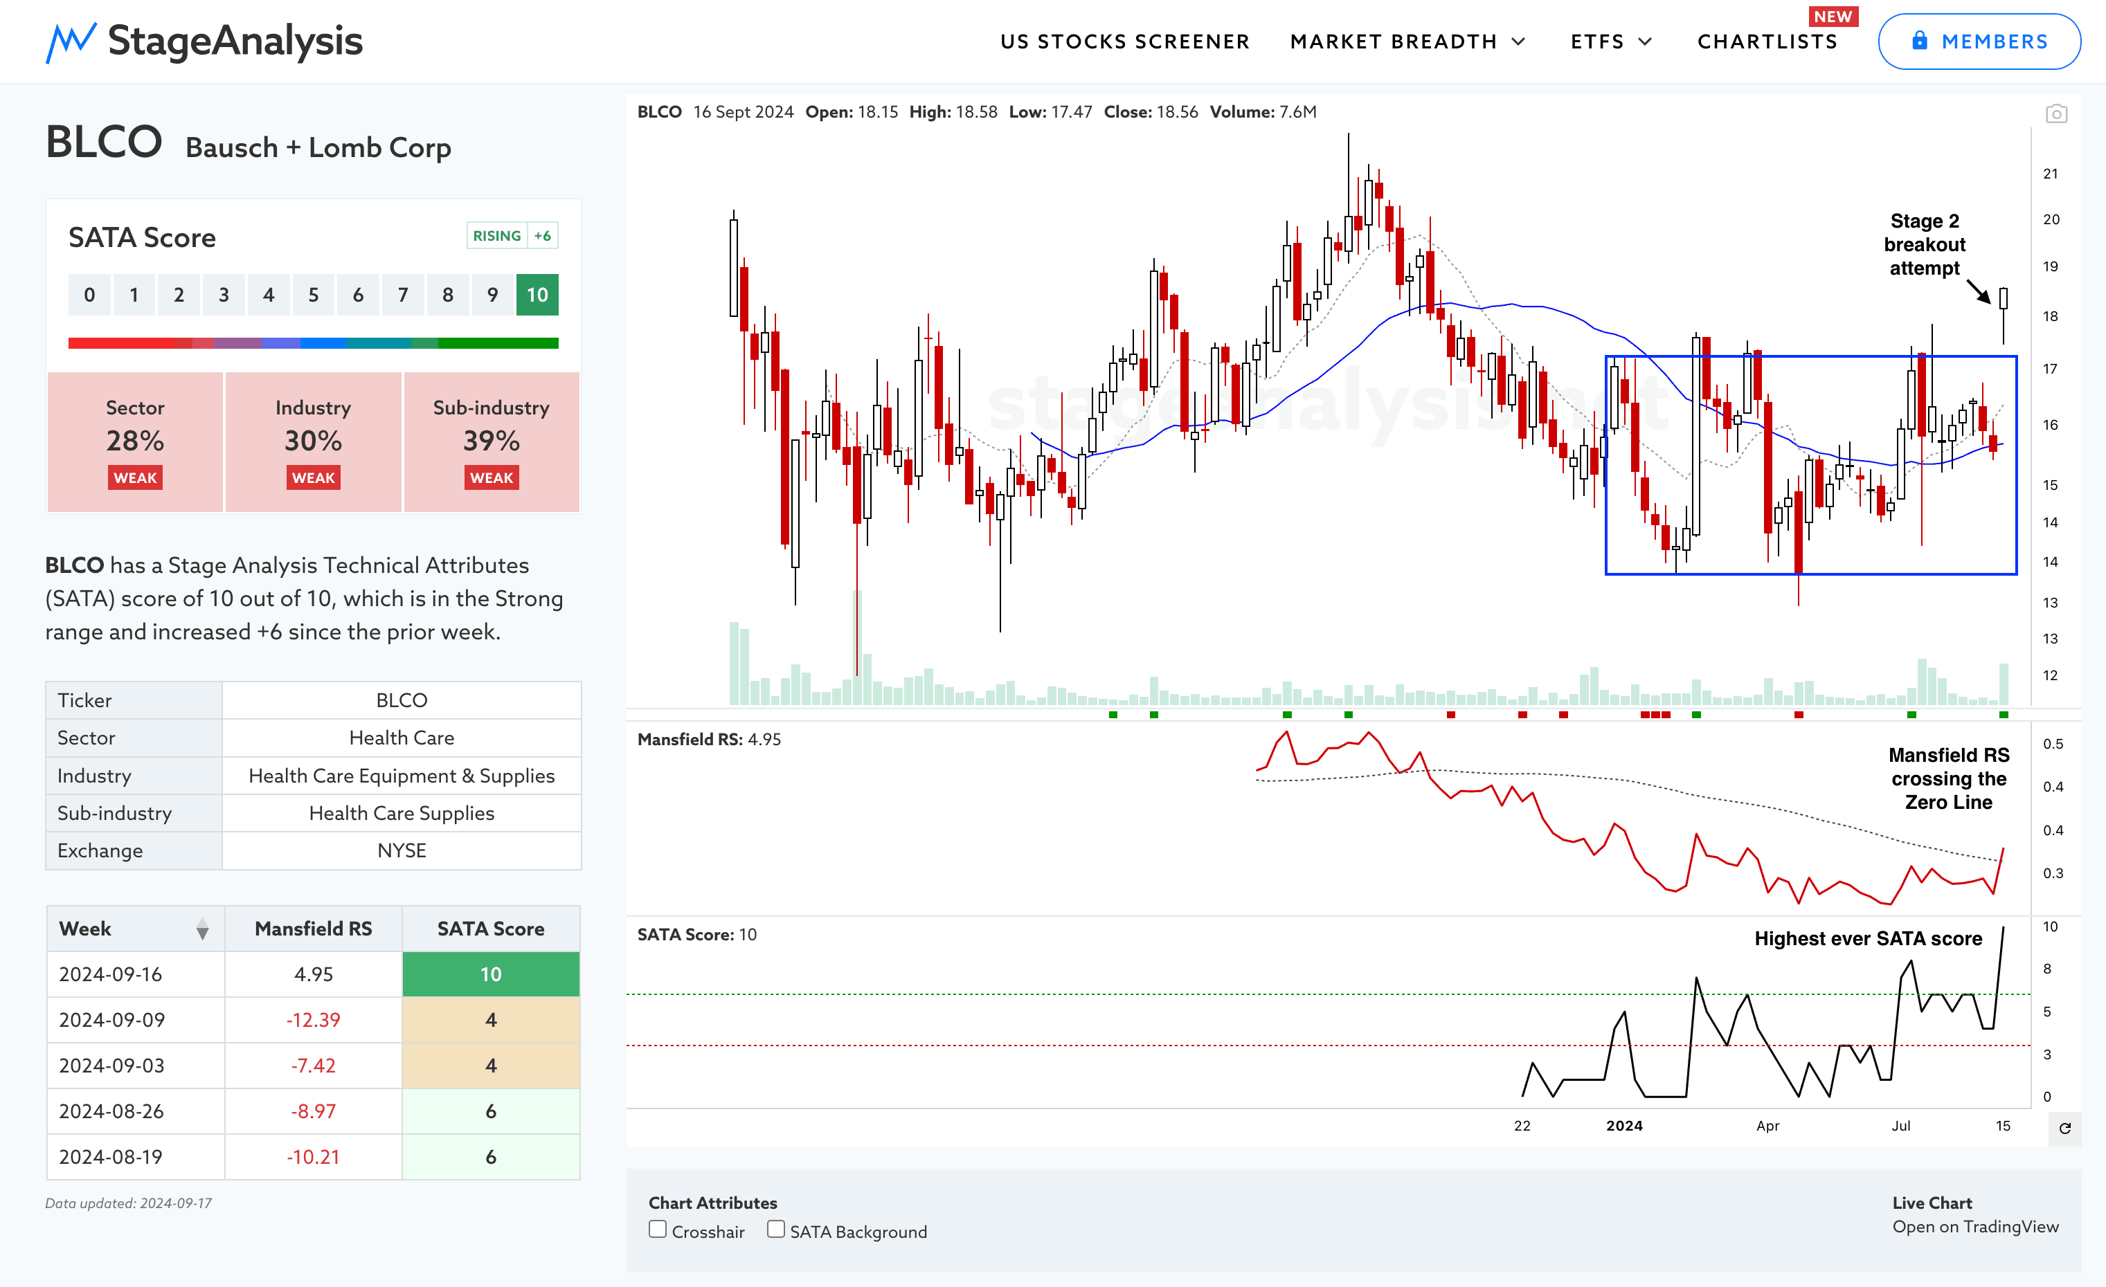2106x1287 pixels.
Task: Click the SATA Score column header
Action: pyautogui.click(x=491, y=929)
